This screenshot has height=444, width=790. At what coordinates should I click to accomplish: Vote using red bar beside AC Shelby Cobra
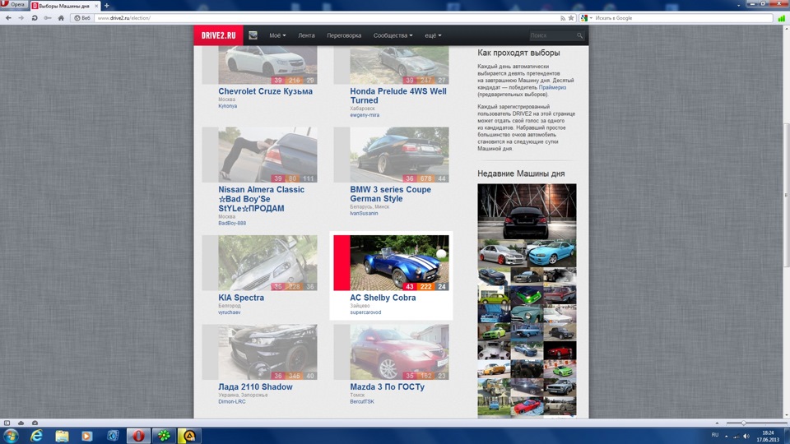[342, 263]
